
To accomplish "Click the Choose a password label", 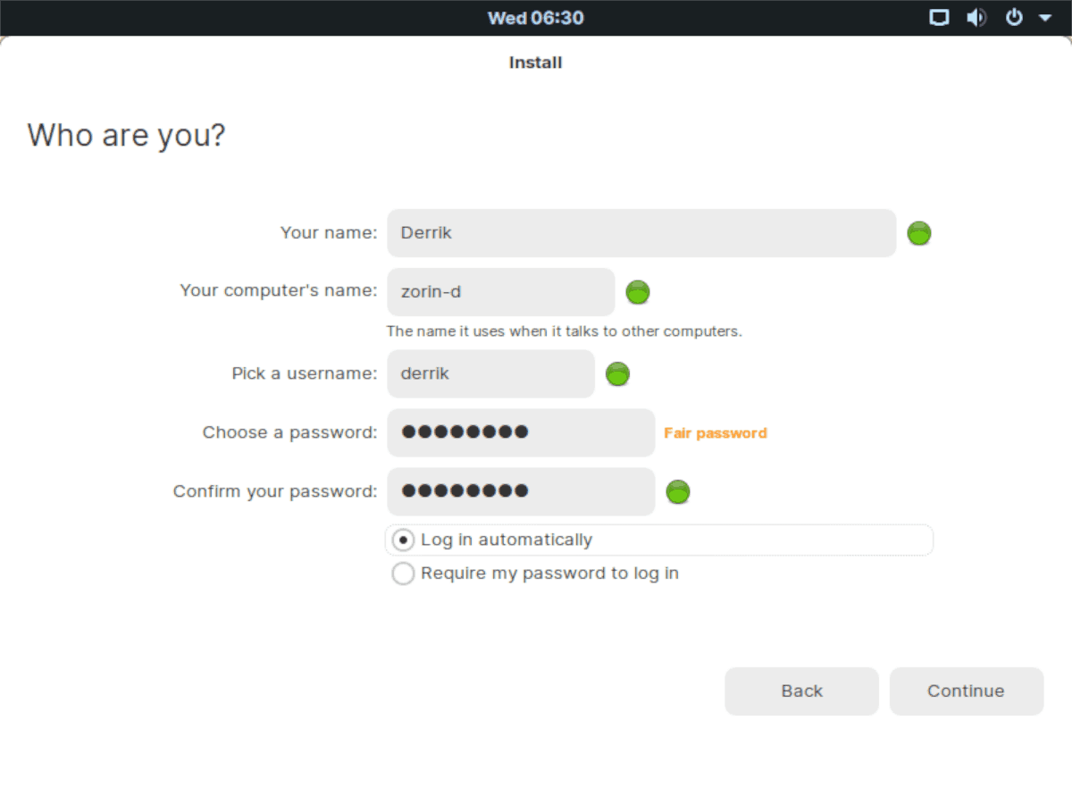I will point(290,432).
